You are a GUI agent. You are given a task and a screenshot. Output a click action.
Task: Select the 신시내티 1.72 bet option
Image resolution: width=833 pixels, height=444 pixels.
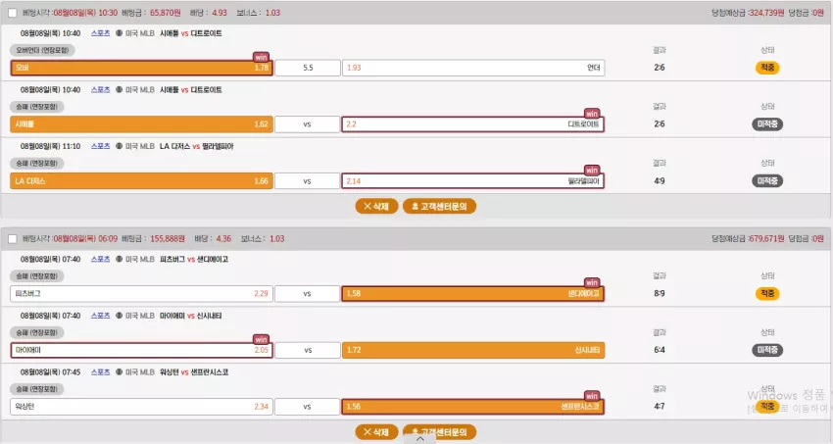(473, 350)
